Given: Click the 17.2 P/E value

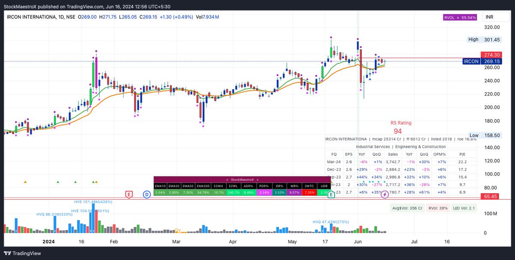Looking at the screenshot, I should click(462, 169).
